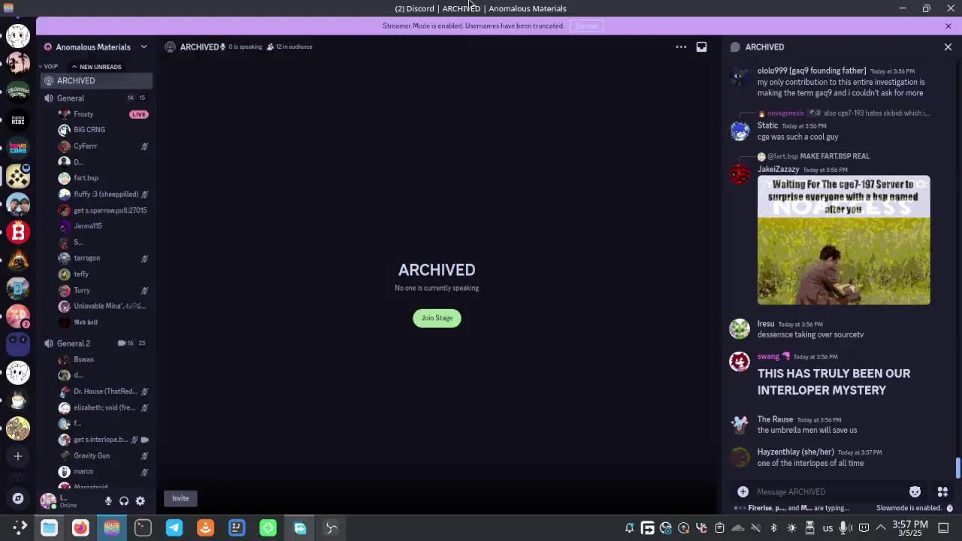
Task: Open the inbox icon in stage header
Action: click(x=701, y=47)
